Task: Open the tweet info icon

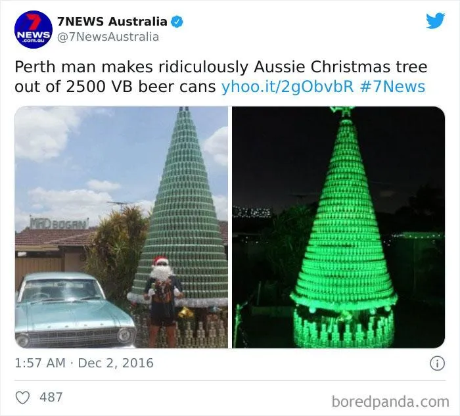Action: (x=437, y=363)
